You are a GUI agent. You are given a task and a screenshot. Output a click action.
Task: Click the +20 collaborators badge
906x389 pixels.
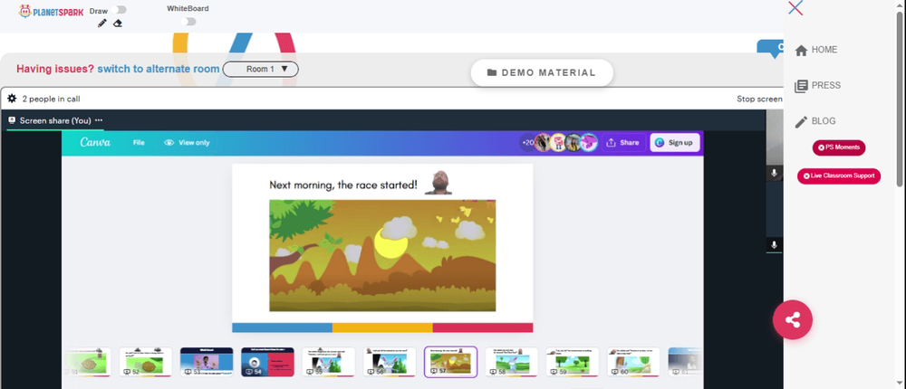527,143
